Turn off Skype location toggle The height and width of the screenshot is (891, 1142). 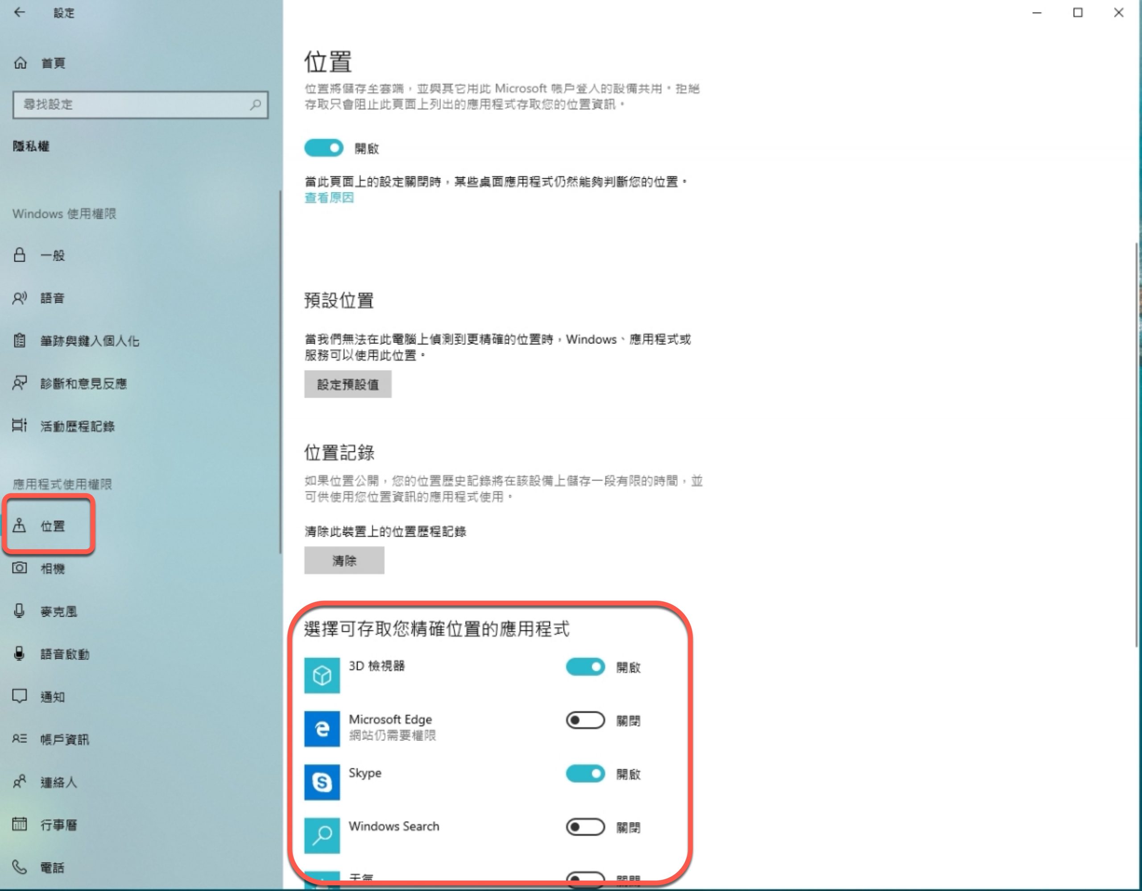(x=585, y=773)
